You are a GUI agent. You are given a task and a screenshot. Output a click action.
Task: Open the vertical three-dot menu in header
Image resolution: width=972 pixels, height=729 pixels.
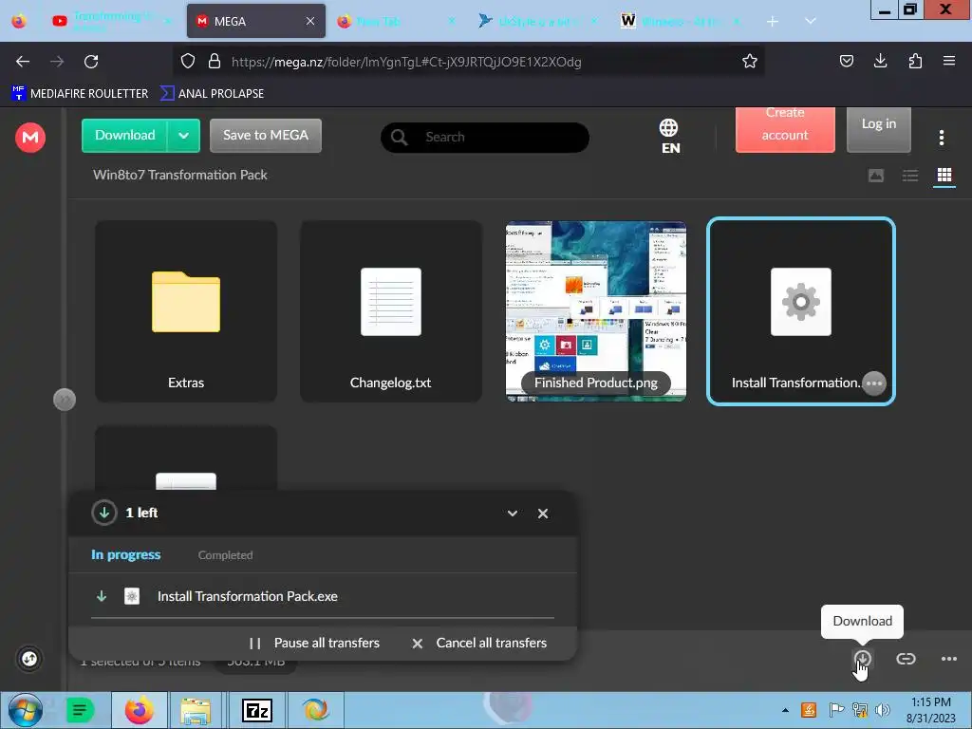[x=941, y=138]
